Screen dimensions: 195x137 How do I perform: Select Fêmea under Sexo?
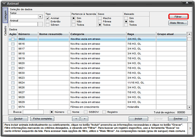tap(100, 22)
